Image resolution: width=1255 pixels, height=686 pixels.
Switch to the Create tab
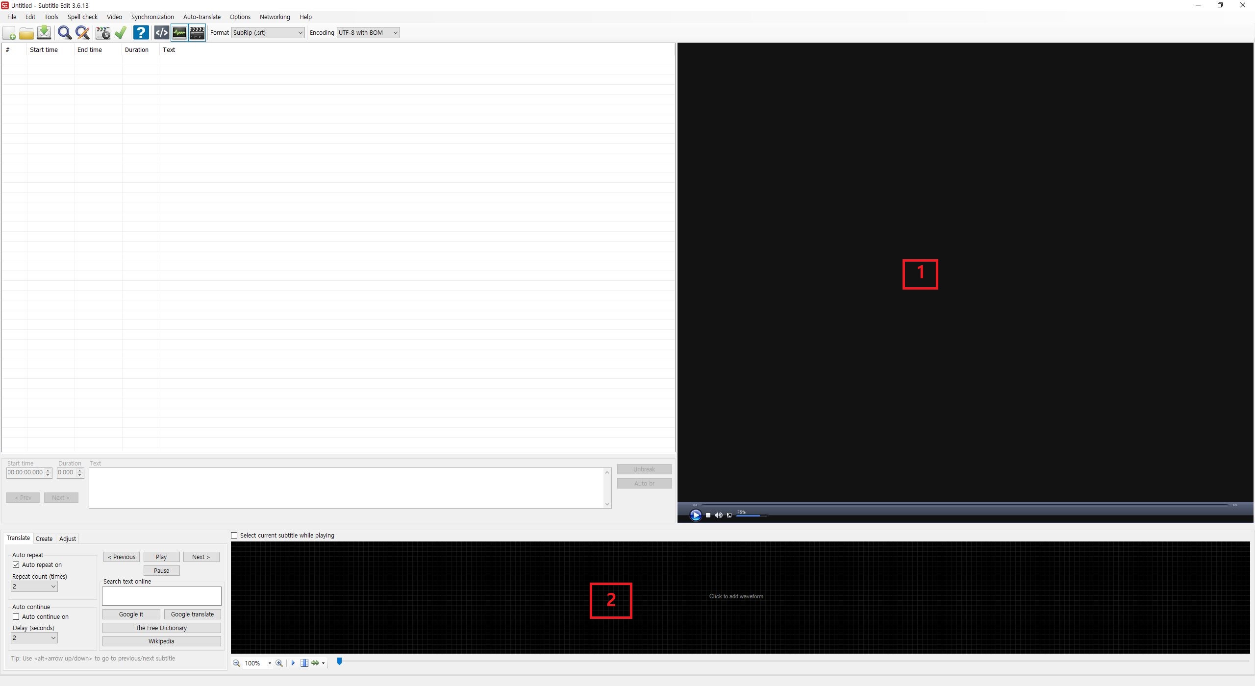pyautogui.click(x=44, y=539)
